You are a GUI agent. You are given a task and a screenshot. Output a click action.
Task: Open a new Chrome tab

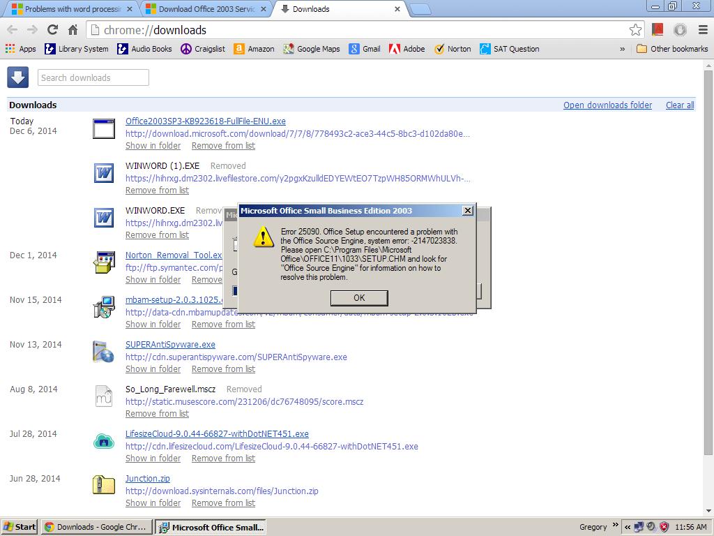pos(420,10)
